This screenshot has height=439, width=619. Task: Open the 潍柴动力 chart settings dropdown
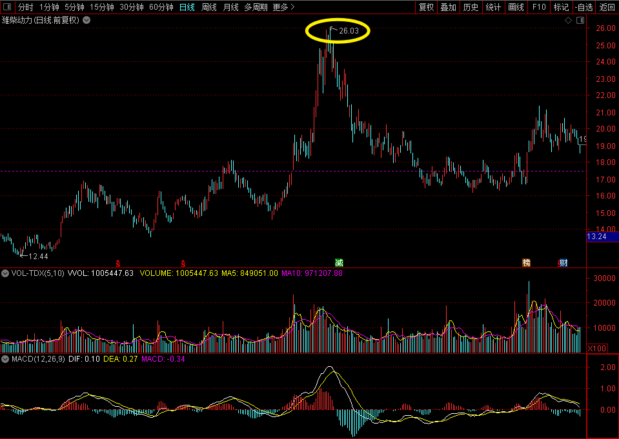pos(86,20)
